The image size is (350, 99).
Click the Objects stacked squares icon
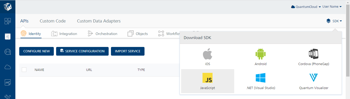[x=131, y=33]
